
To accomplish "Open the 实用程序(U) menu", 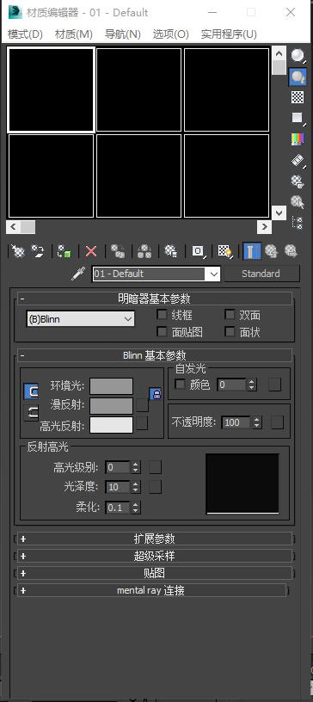I will 229,34.
